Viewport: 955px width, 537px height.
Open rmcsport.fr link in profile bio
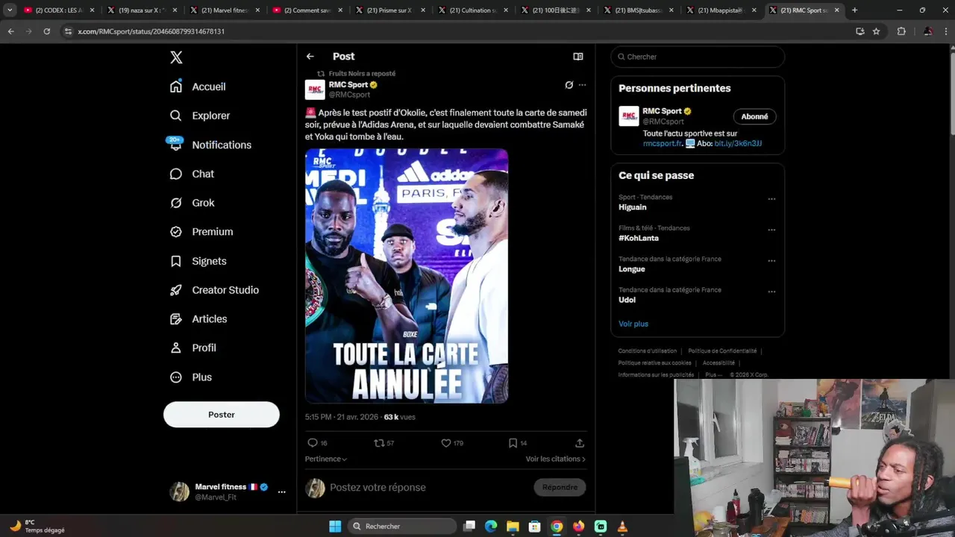[x=663, y=143]
